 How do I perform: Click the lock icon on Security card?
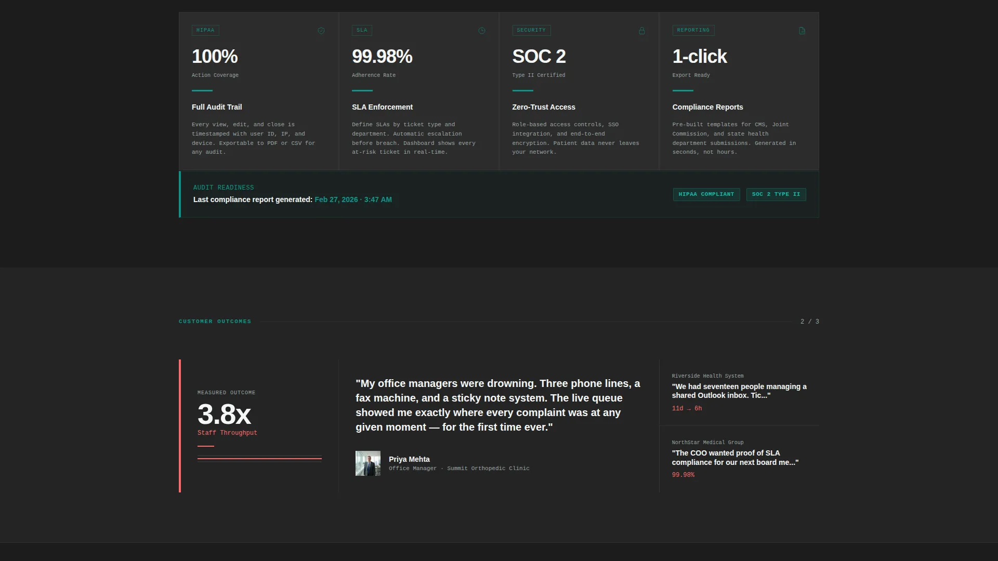click(x=642, y=31)
